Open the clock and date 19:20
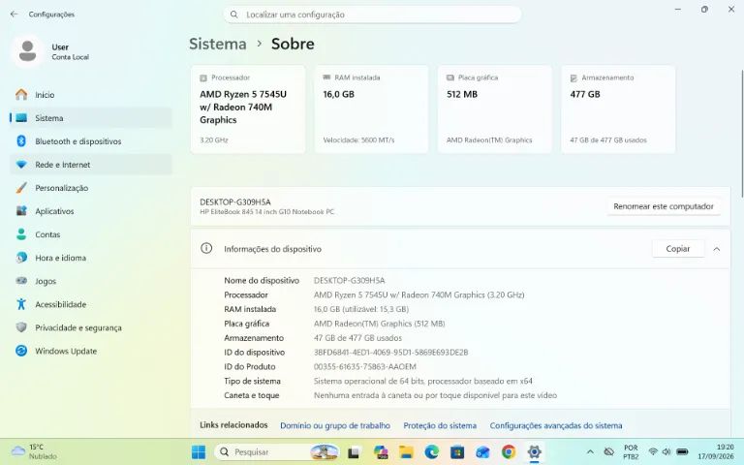Image resolution: width=744 pixels, height=465 pixels. [718, 451]
